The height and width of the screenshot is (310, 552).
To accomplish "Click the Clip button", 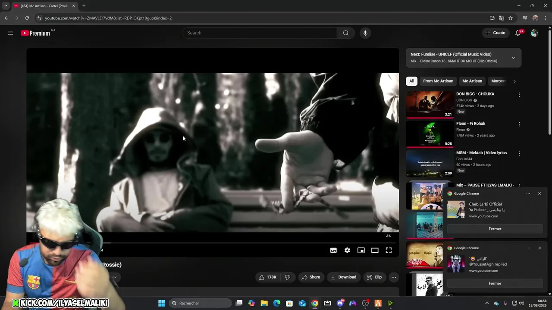I will (374, 277).
